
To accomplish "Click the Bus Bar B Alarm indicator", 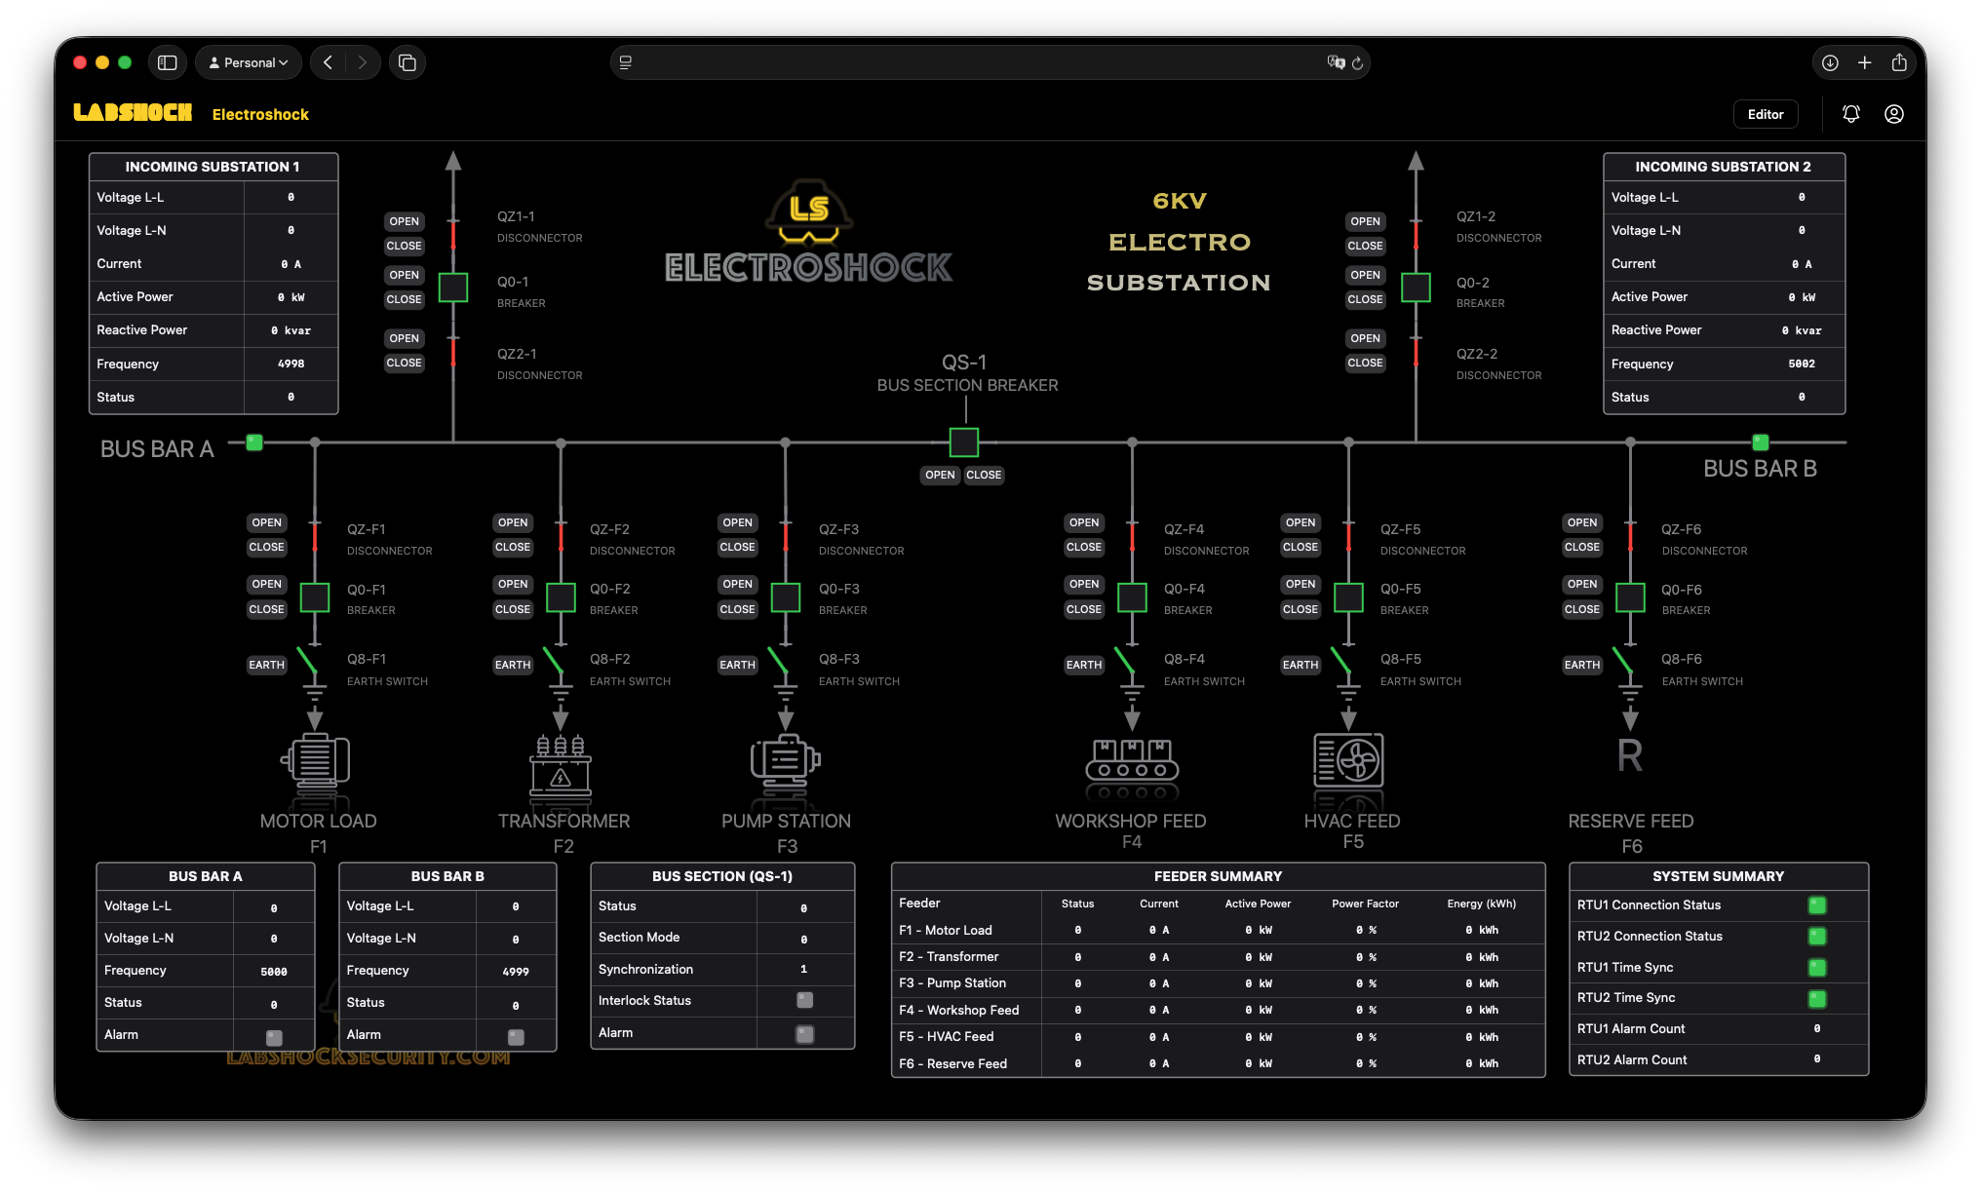I will pos(516,1037).
